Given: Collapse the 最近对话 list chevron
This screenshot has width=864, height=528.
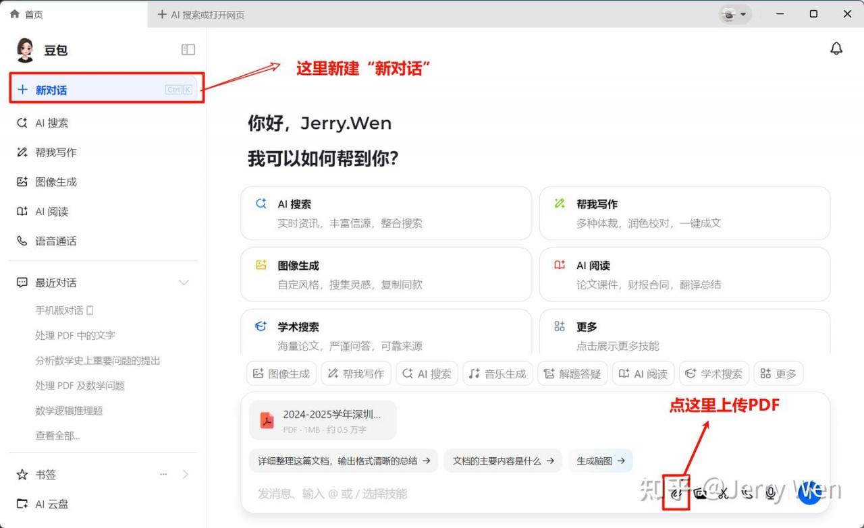Looking at the screenshot, I should pyautogui.click(x=184, y=283).
